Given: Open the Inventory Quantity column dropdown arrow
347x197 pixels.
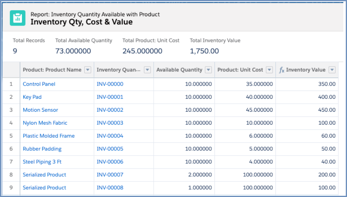Looking at the screenshot, I should pyautogui.click(x=147, y=70).
